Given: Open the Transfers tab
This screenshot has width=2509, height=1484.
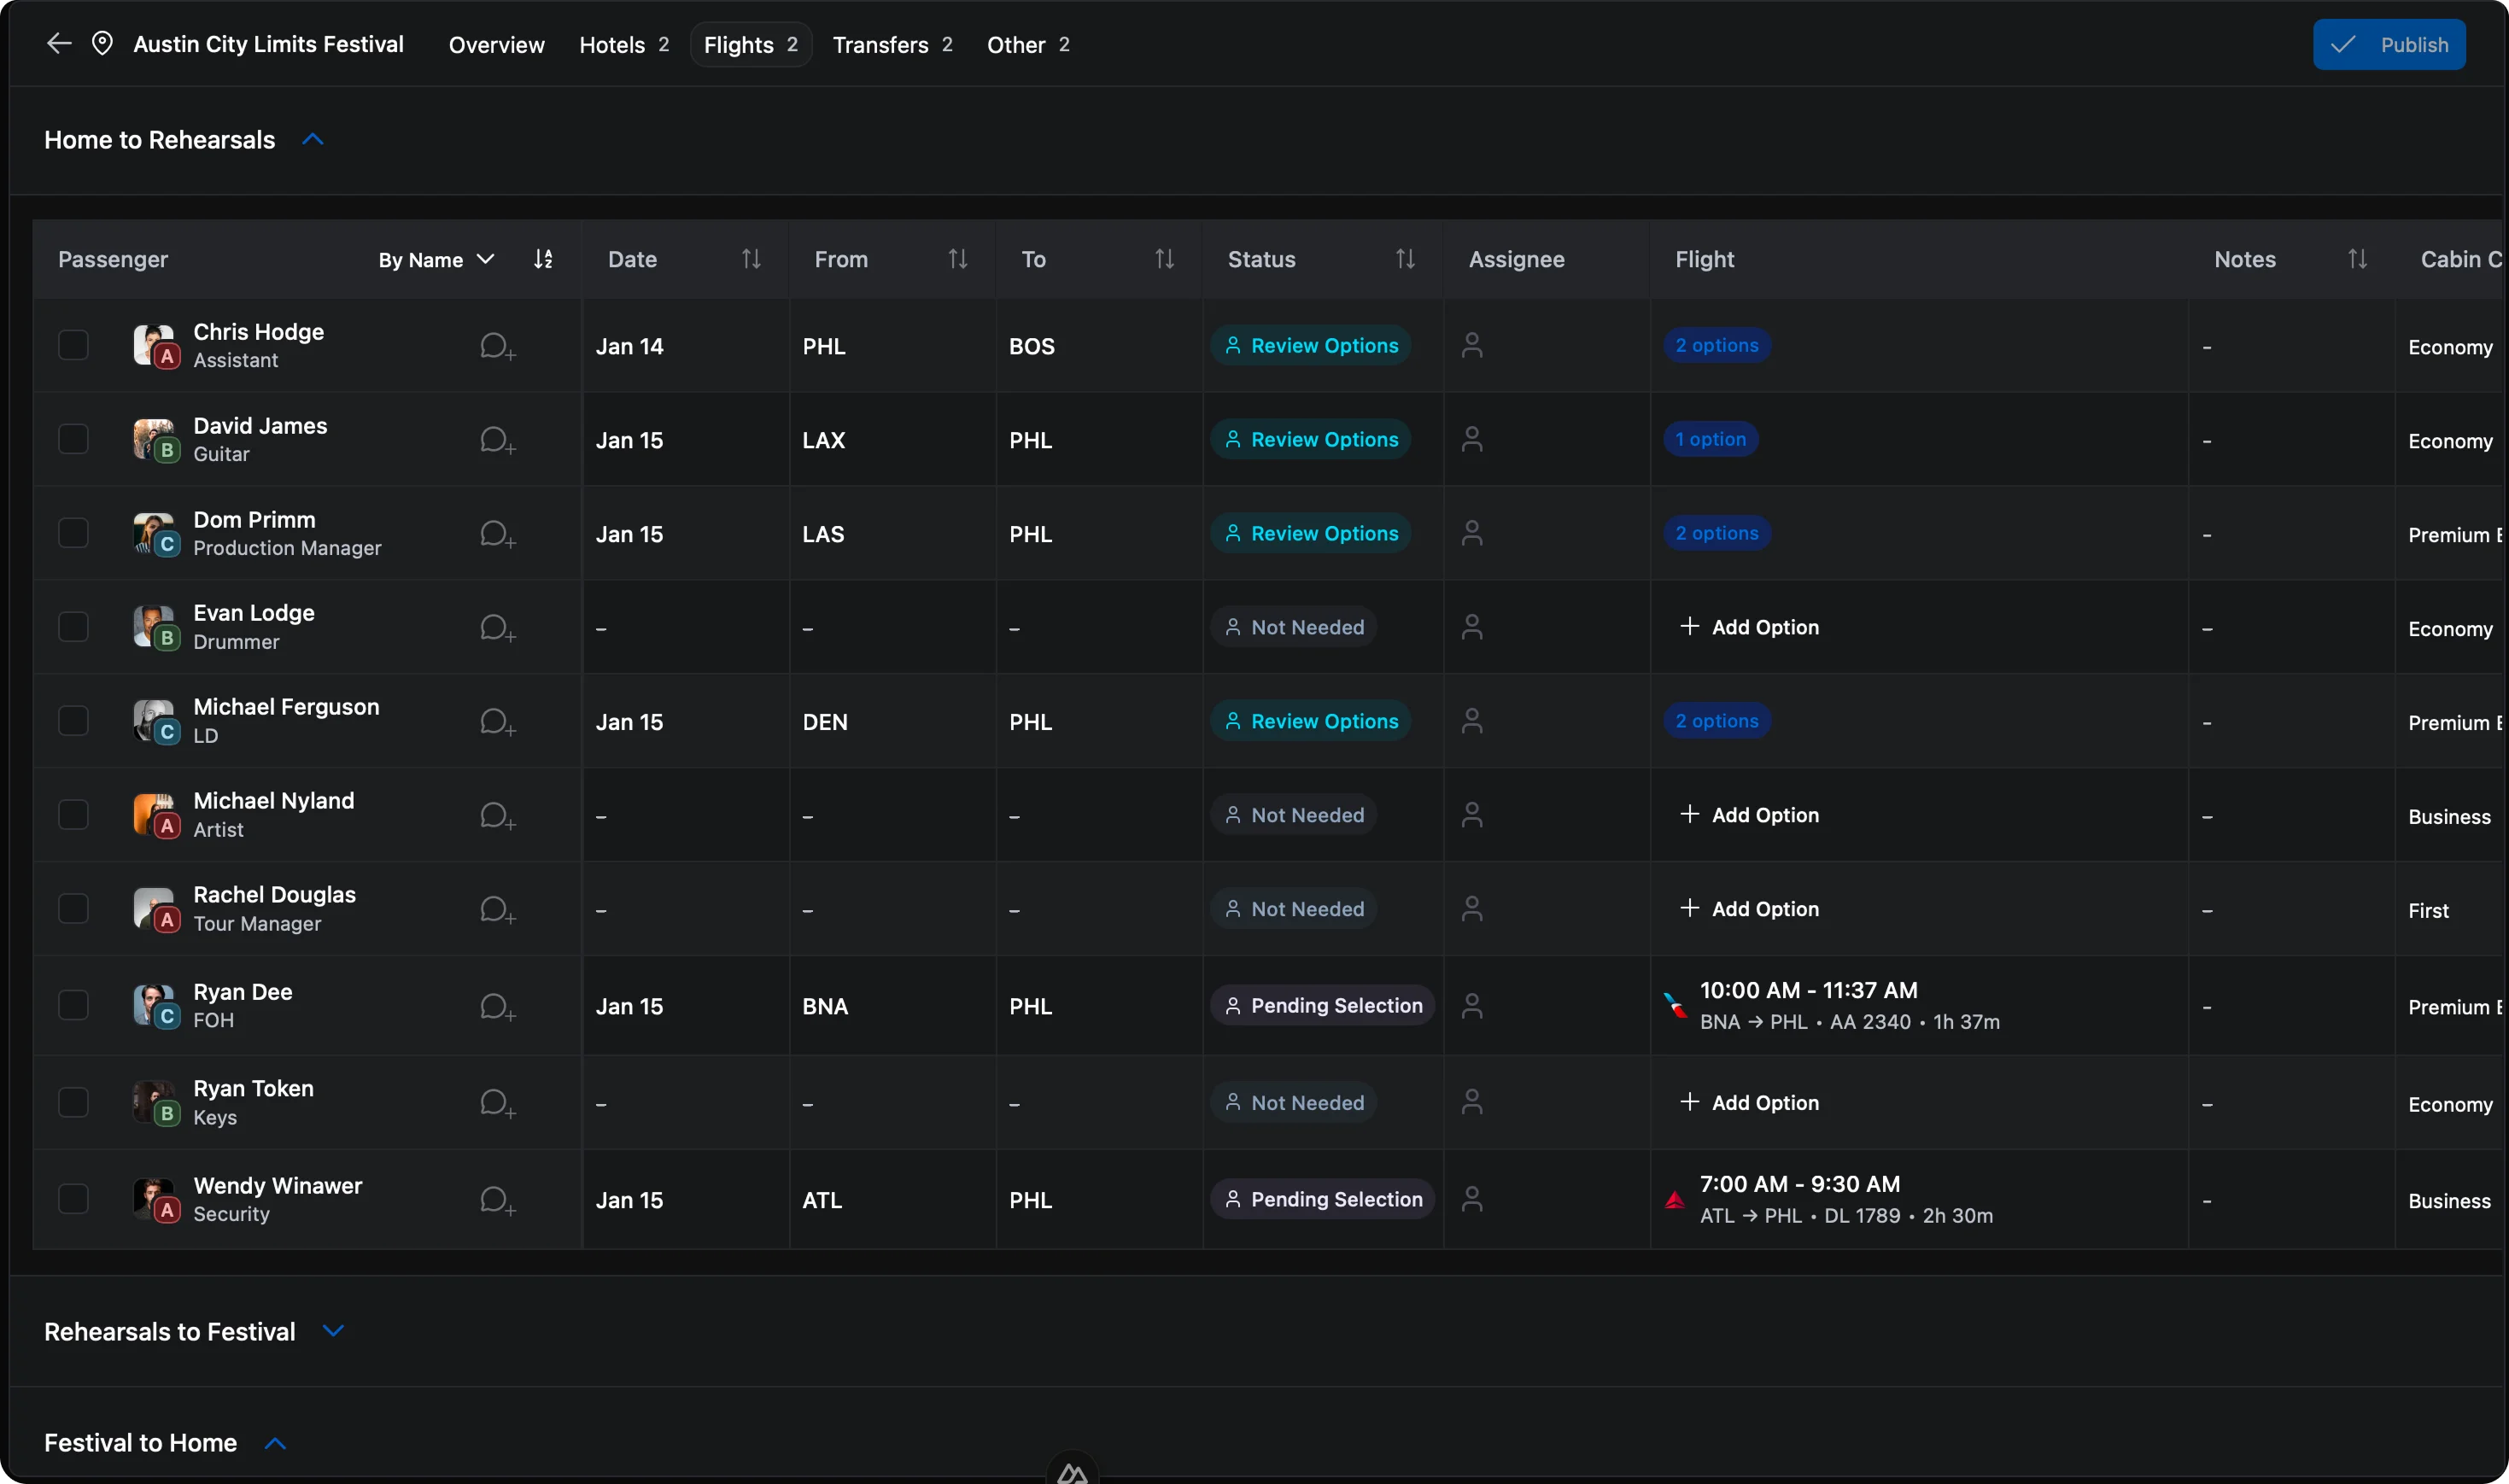Looking at the screenshot, I should [881, 44].
